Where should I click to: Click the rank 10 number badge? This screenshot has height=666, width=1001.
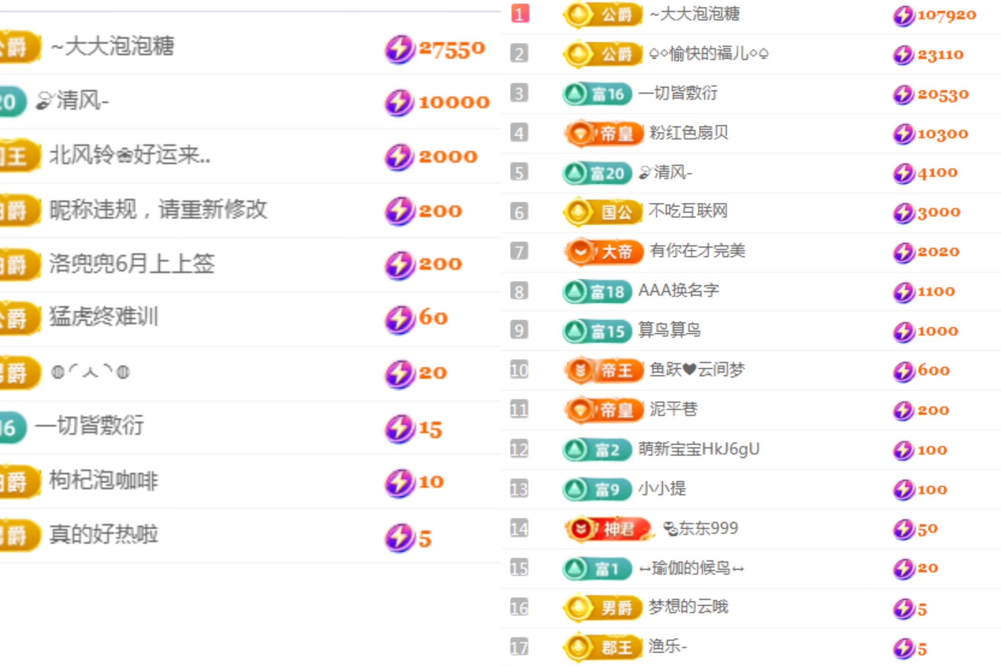tap(519, 370)
